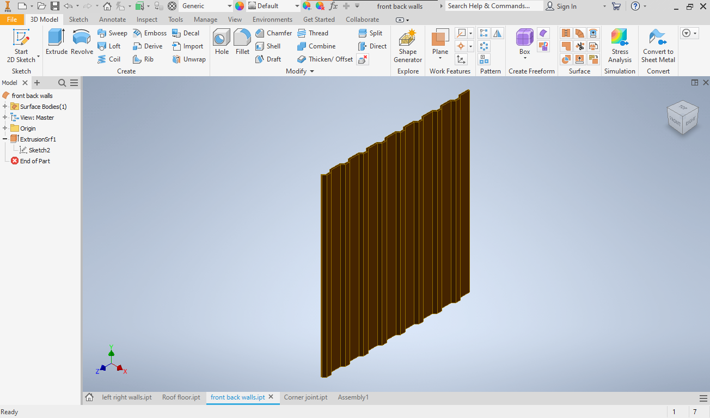Start a Stress Analysis simulation
The height and width of the screenshot is (418, 710).
point(620,46)
